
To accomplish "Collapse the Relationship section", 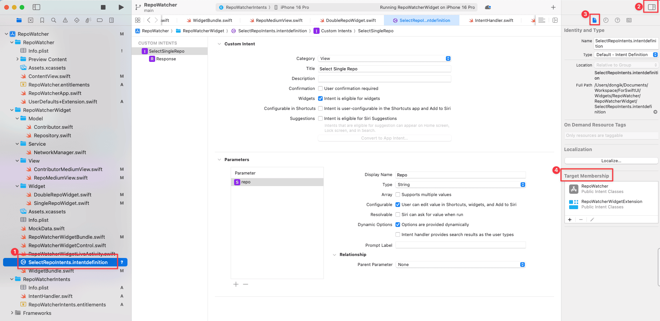I will [x=334, y=254].
